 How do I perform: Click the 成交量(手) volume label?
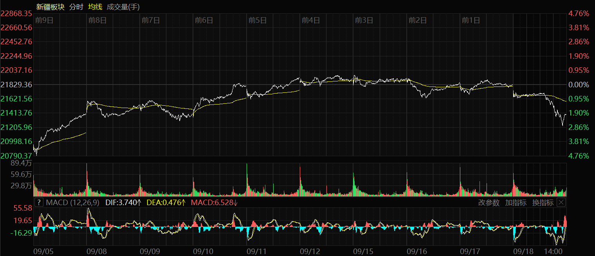(123, 7)
